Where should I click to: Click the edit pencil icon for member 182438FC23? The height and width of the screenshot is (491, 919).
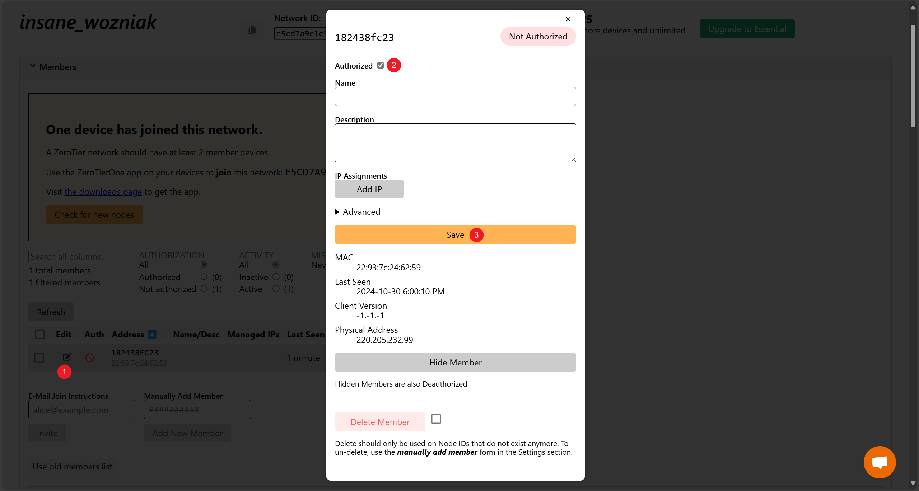tap(67, 357)
